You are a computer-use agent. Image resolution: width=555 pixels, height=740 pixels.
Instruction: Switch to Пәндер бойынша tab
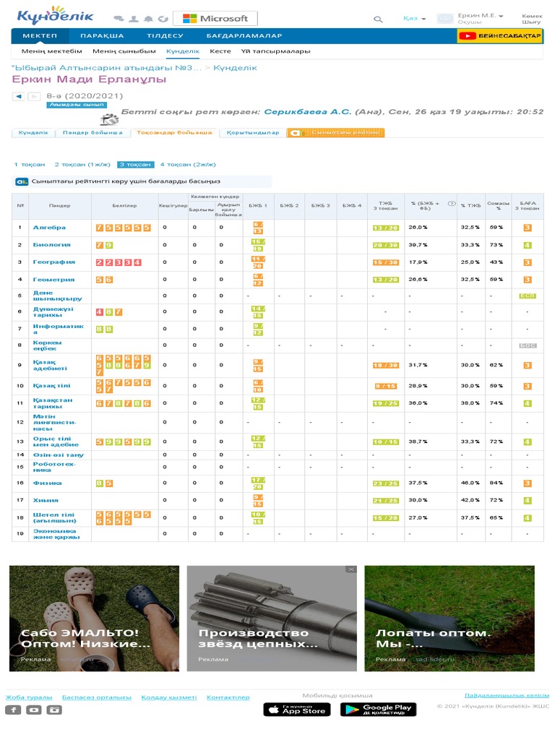click(x=92, y=133)
